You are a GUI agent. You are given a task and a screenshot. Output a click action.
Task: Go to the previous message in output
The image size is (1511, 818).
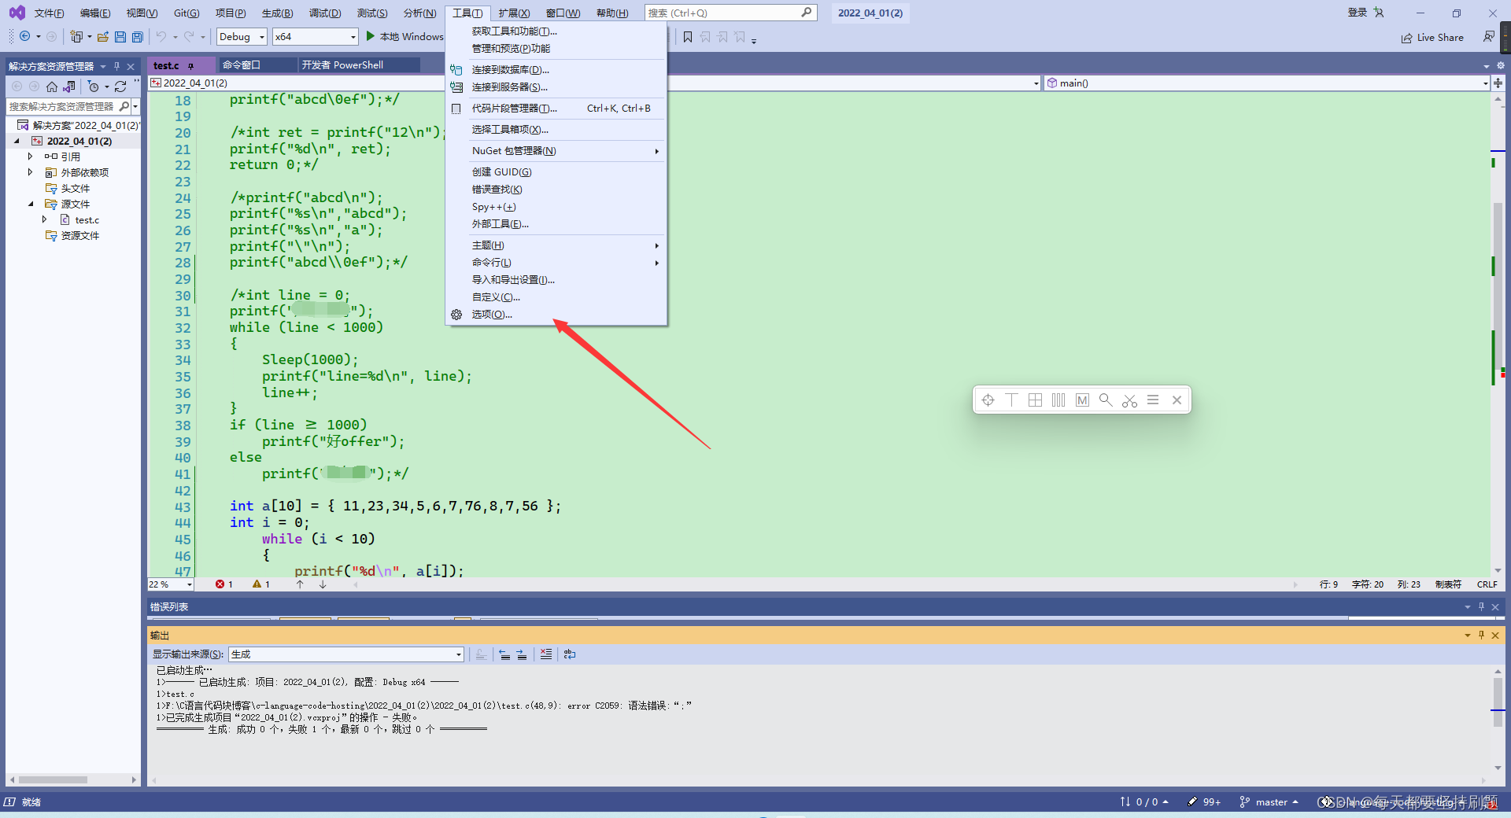[504, 654]
